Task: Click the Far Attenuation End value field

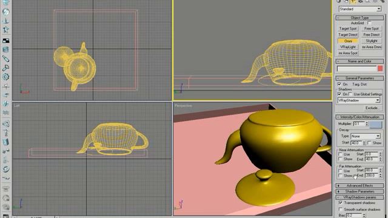Action: pyautogui.click(x=372, y=176)
